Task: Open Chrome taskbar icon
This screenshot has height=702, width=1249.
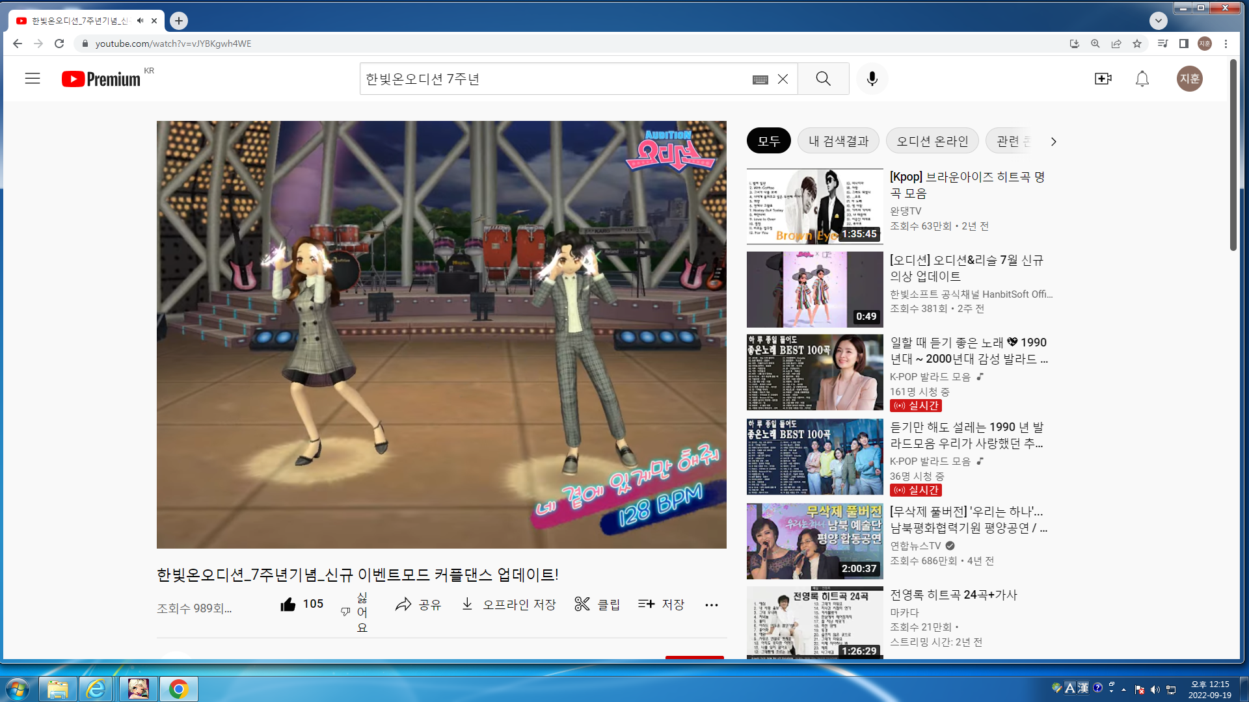Action: [x=178, y=689]
